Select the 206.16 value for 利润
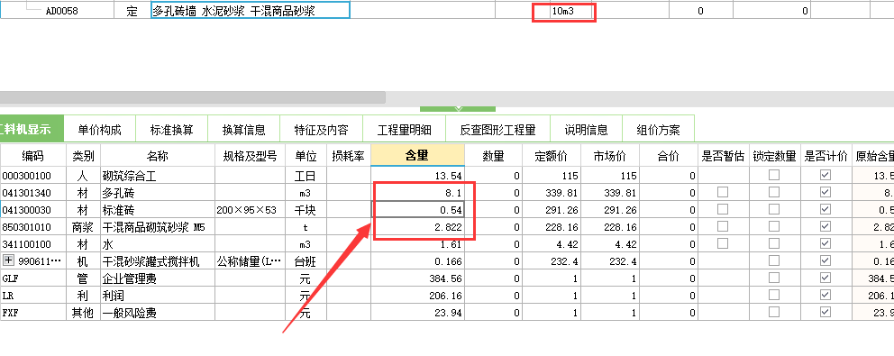 pyautogui.click(x=417, y=296)
